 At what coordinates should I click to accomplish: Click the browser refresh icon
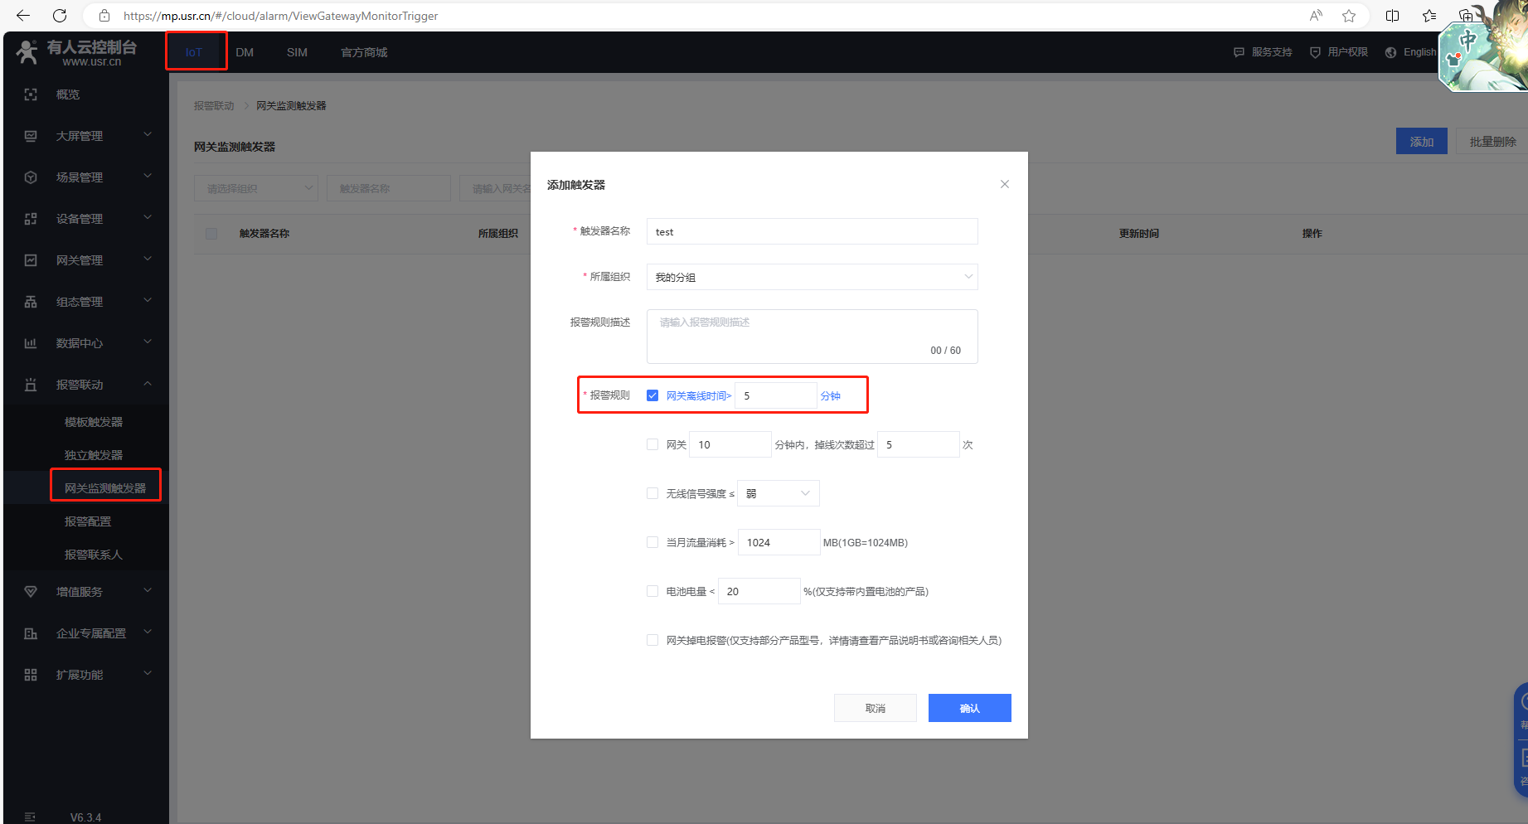(x=60, y=16)
